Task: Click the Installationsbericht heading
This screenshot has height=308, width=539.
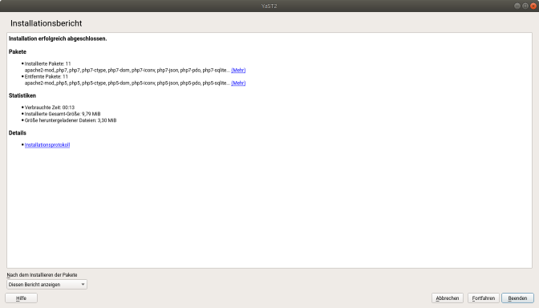Action: 46,23
